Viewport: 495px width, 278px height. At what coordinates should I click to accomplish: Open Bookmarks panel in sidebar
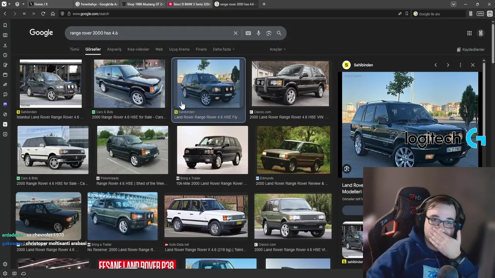5,25
